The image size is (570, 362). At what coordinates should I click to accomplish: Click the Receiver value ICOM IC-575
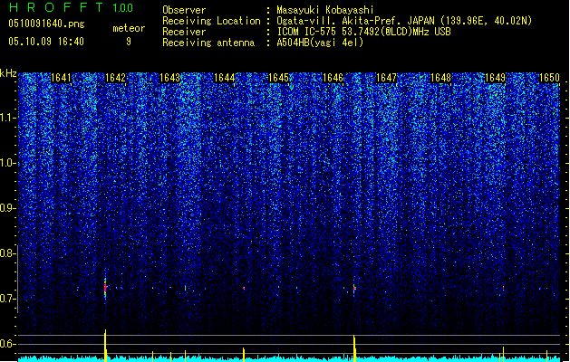coord(307,32)
